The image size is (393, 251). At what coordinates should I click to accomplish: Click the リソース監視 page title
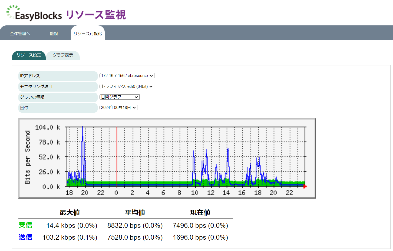[96, 15]
